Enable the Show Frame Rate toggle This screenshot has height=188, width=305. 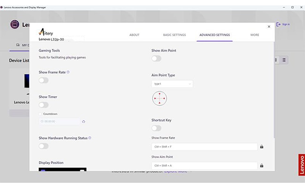coord(44,80)
